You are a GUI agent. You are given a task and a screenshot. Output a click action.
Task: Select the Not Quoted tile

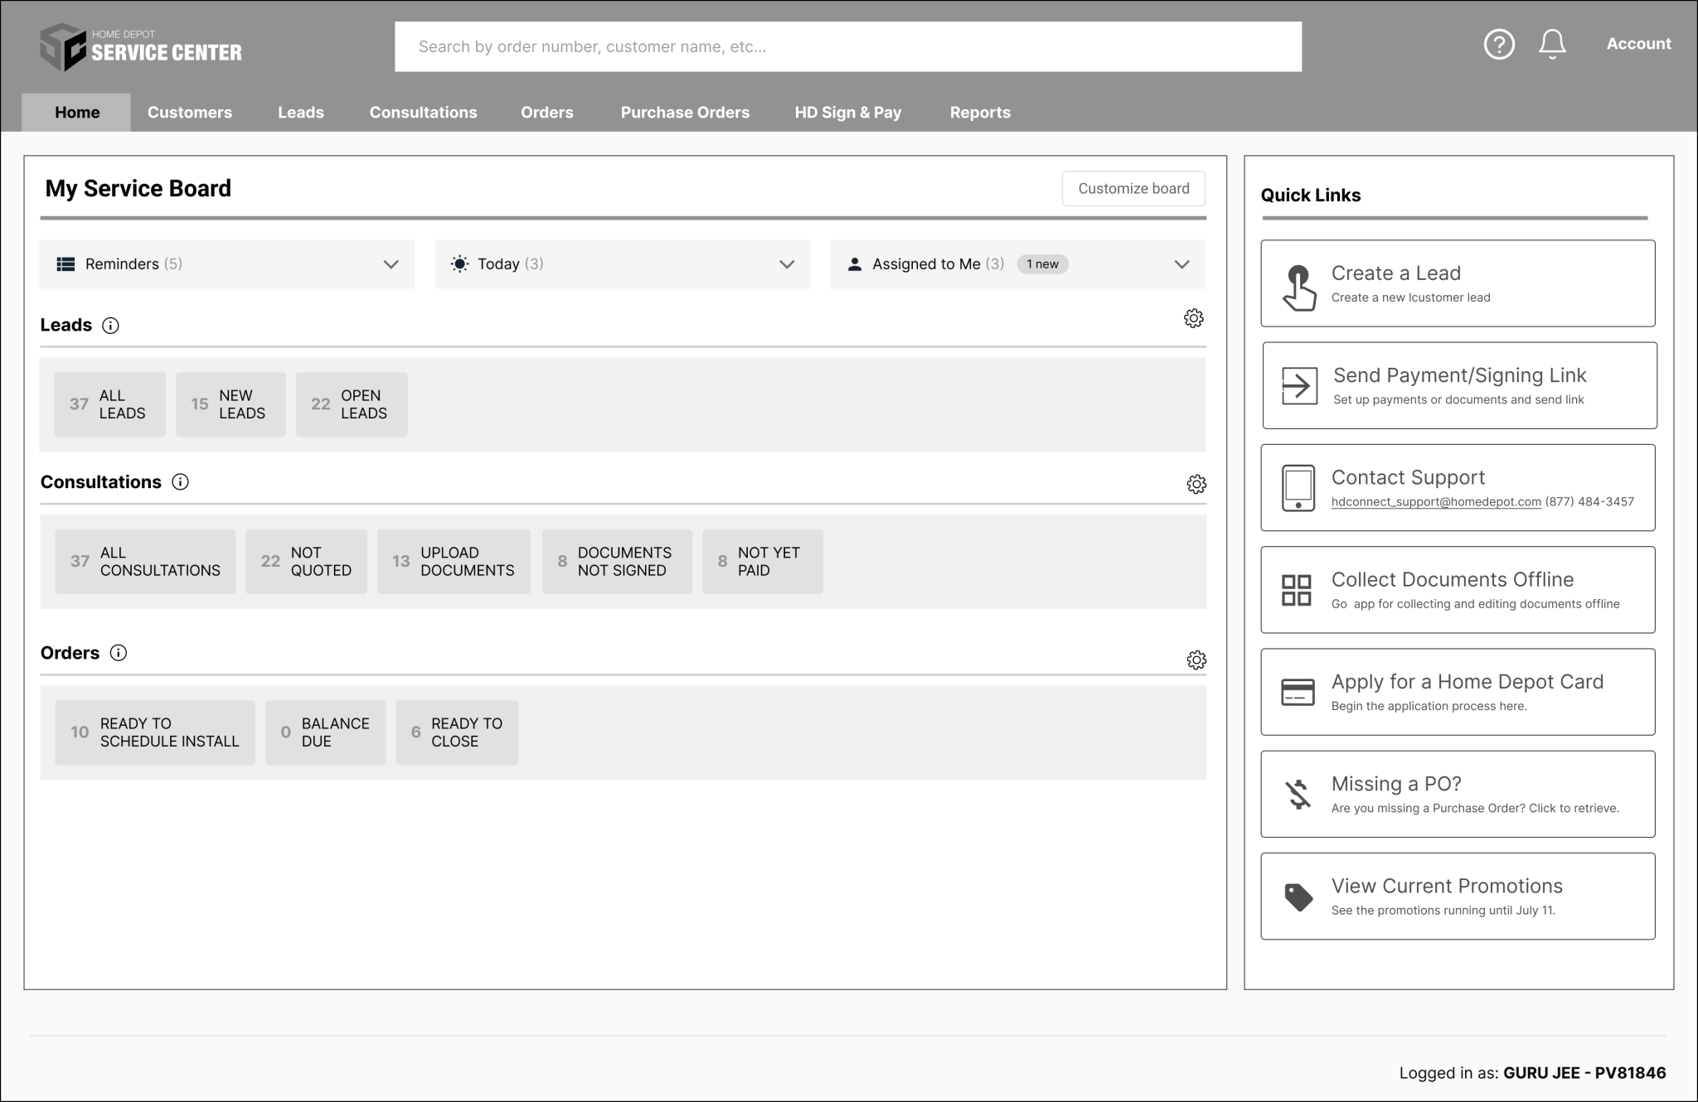[x=306, y=562]
